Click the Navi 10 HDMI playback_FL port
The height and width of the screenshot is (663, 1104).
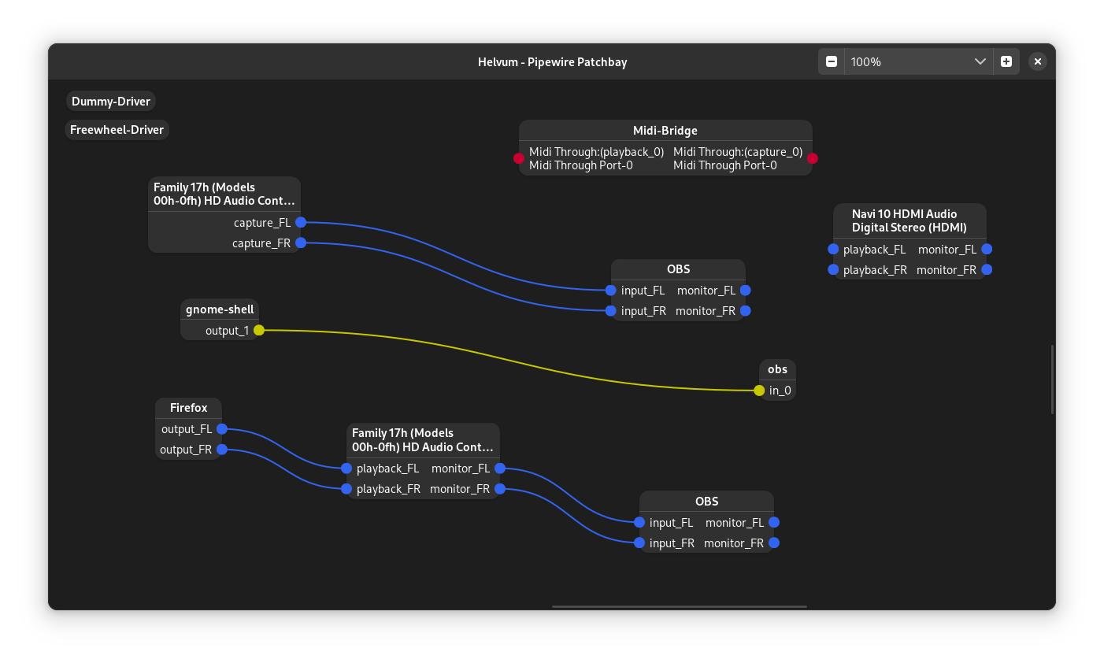(833, 250)
